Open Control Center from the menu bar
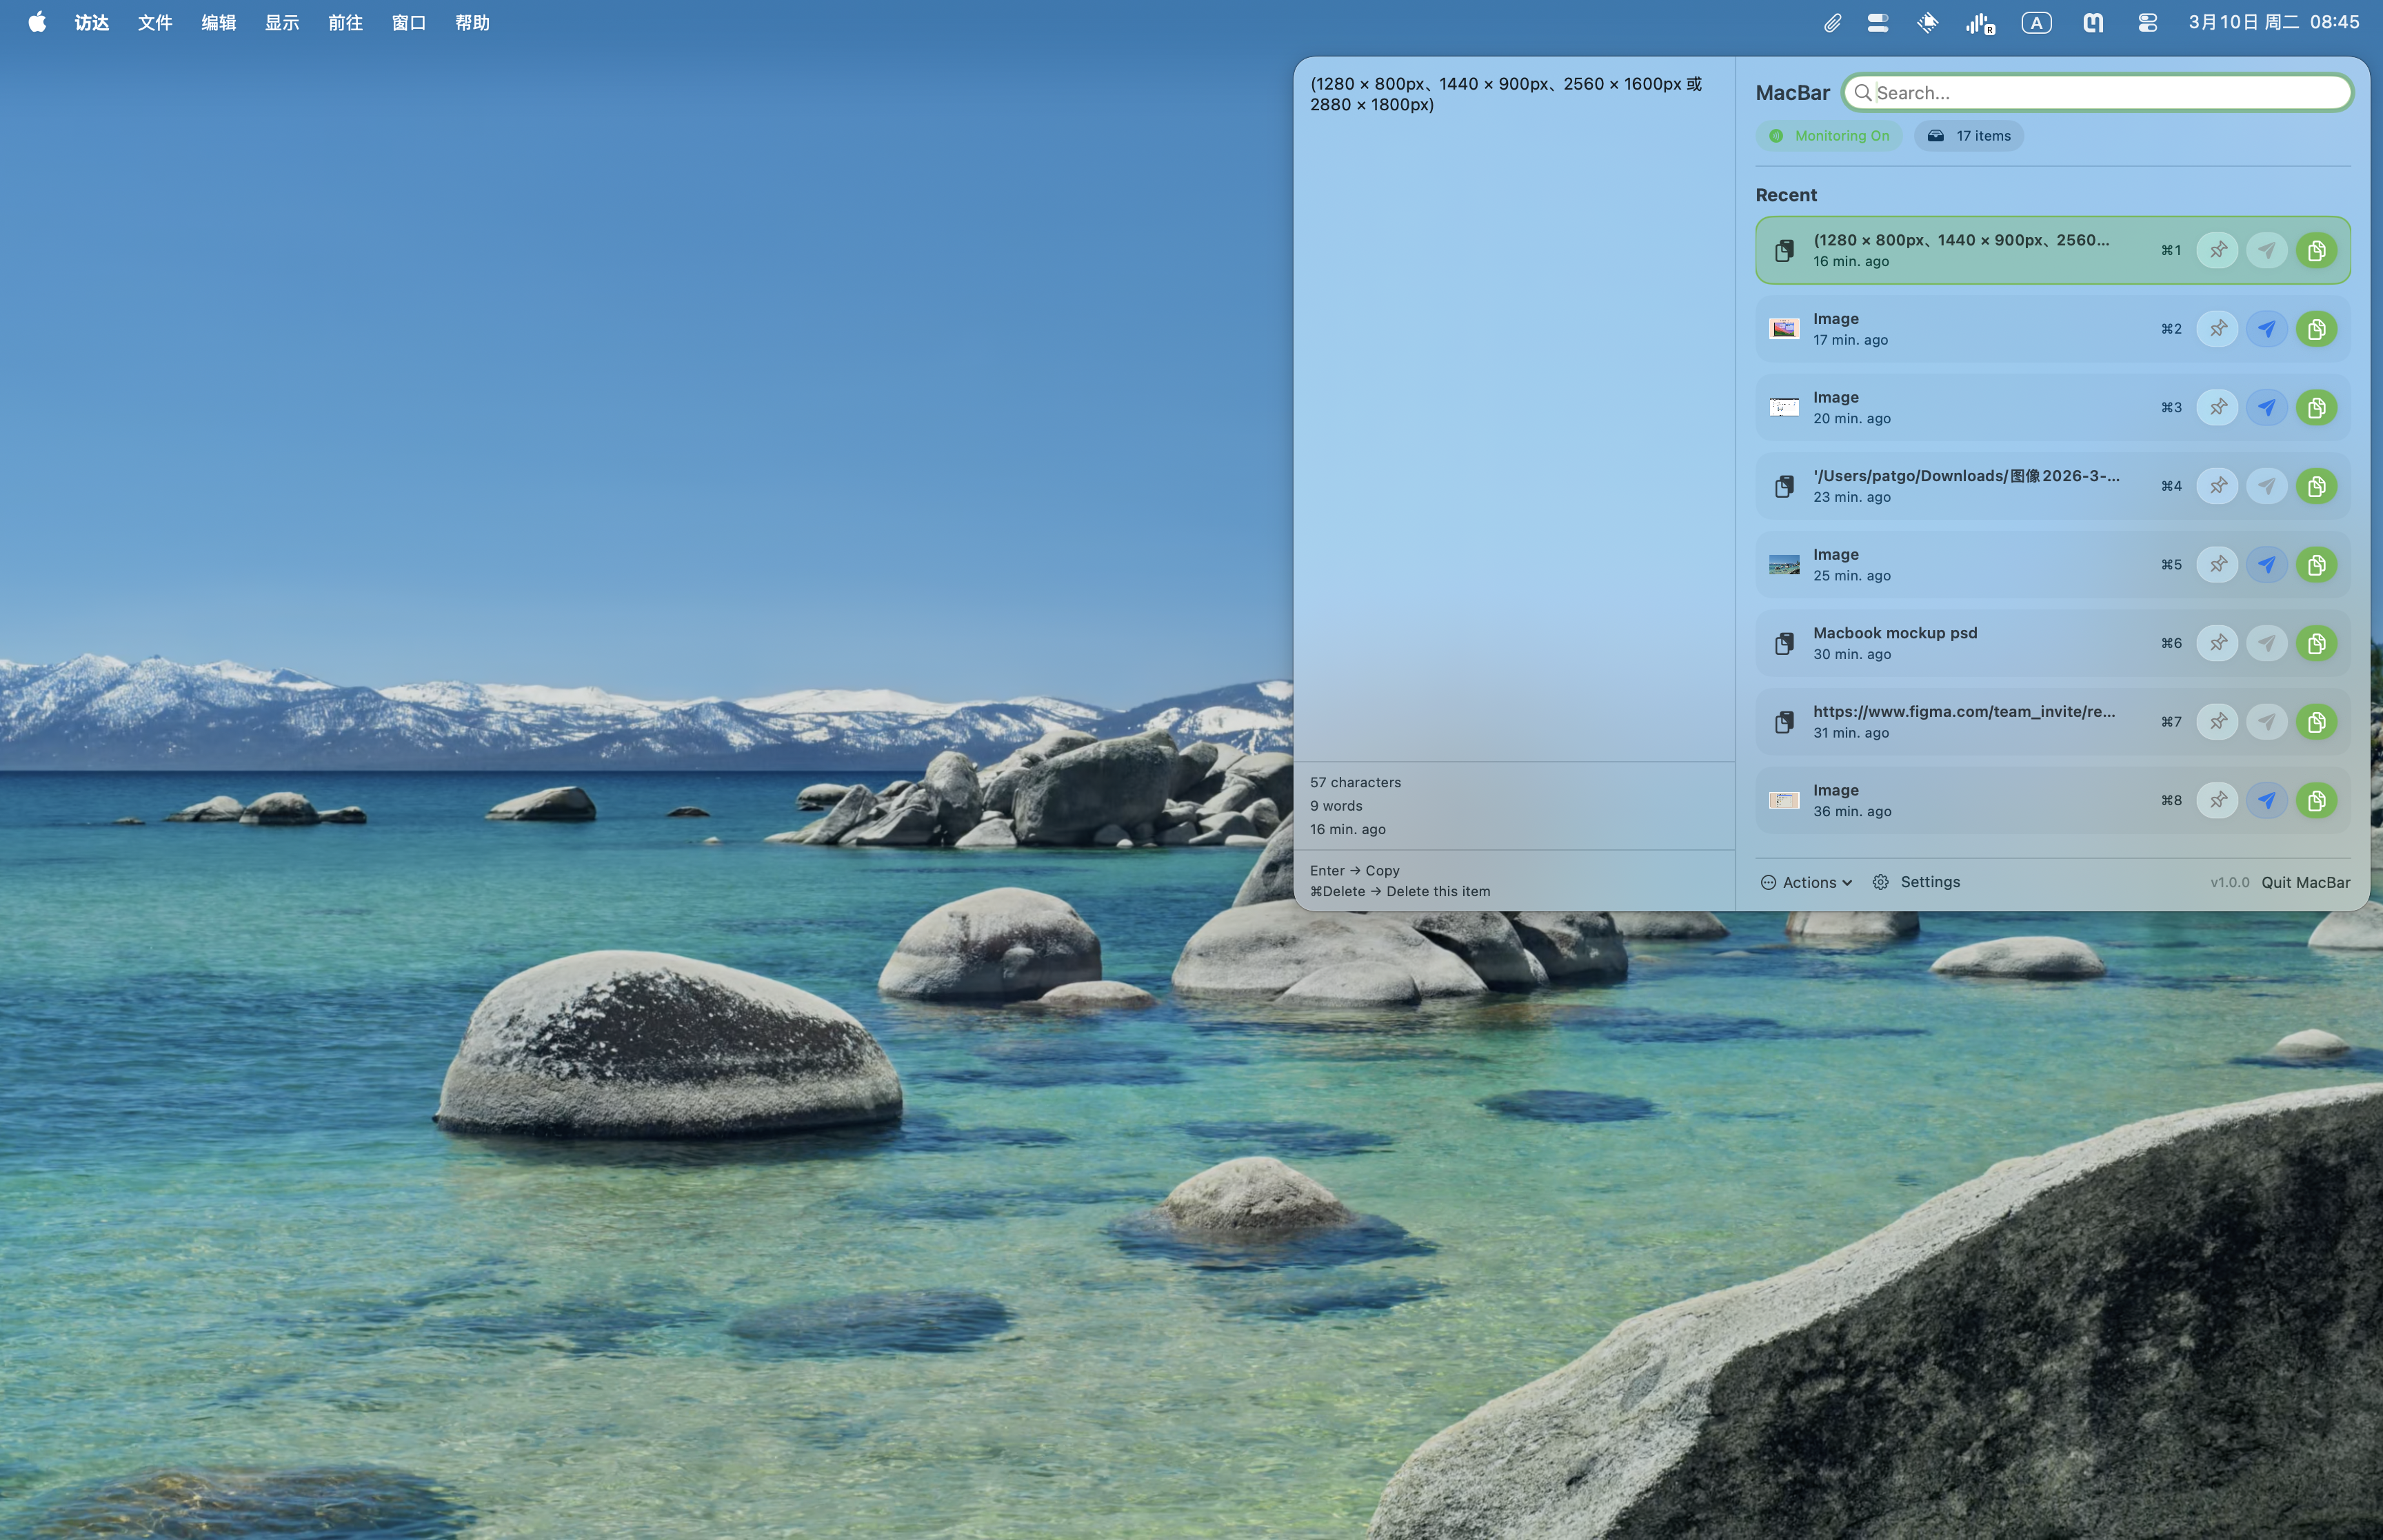 pos(2147,22)
